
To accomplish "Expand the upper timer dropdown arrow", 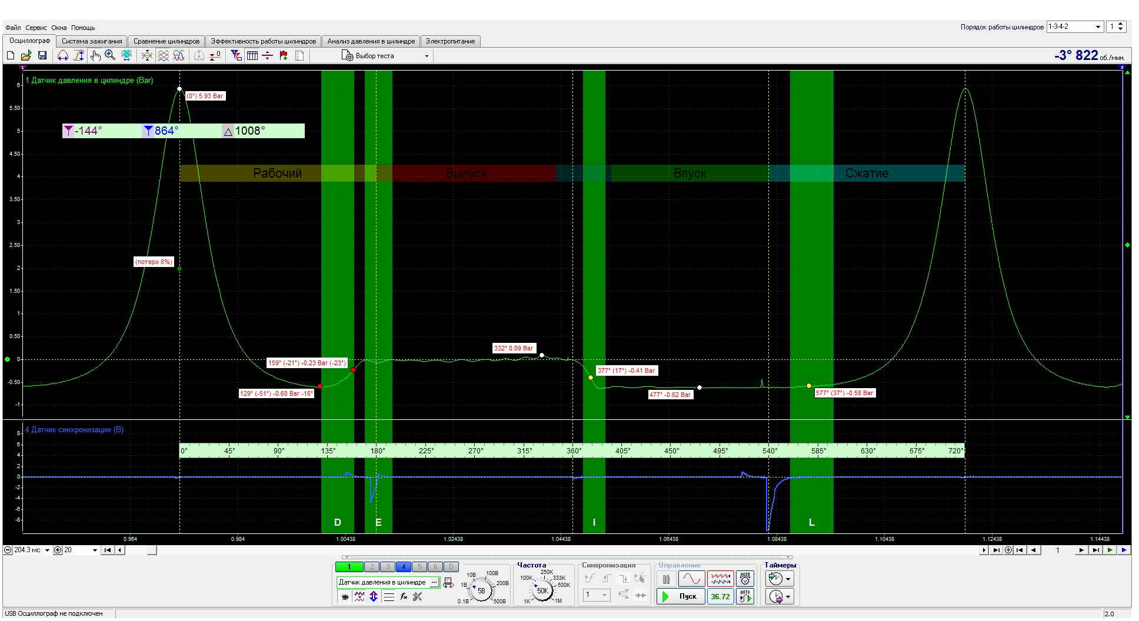I will (788, 579).
